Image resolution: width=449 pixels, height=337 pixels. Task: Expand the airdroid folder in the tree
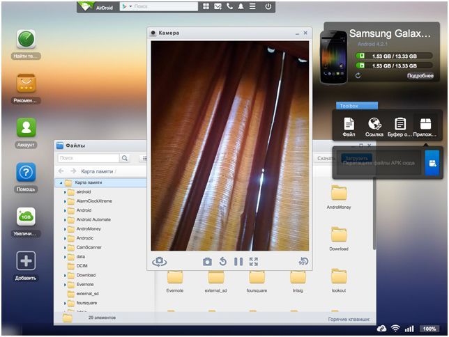click(x=65, y=191)
